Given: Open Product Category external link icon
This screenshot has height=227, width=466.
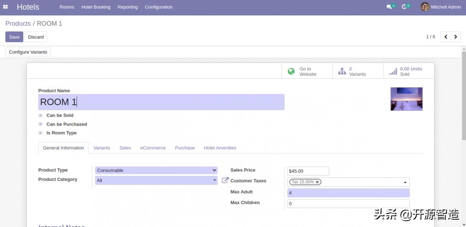Looking at the screenshot, I should (225, 180).
